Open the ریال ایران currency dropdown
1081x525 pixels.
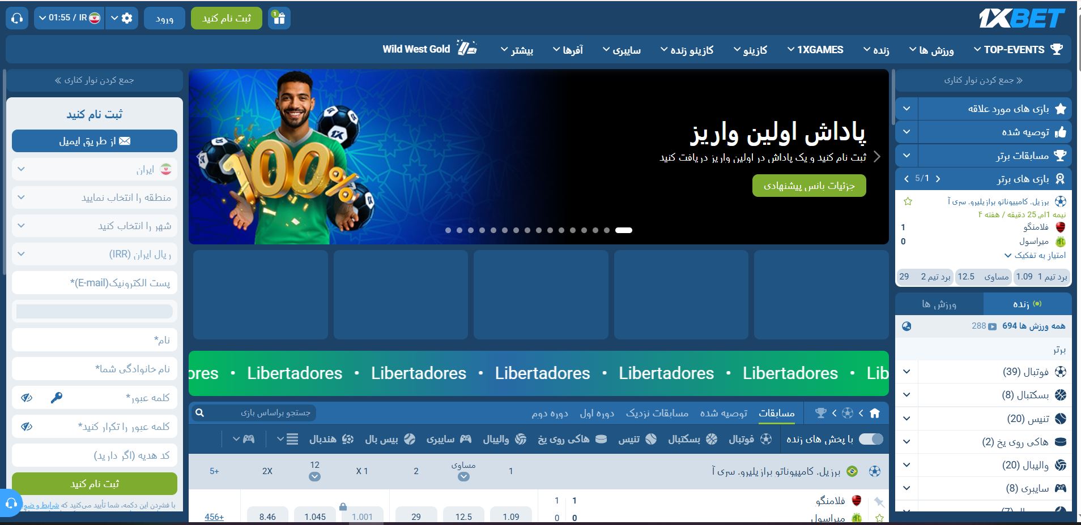click(x=95, y=255)
